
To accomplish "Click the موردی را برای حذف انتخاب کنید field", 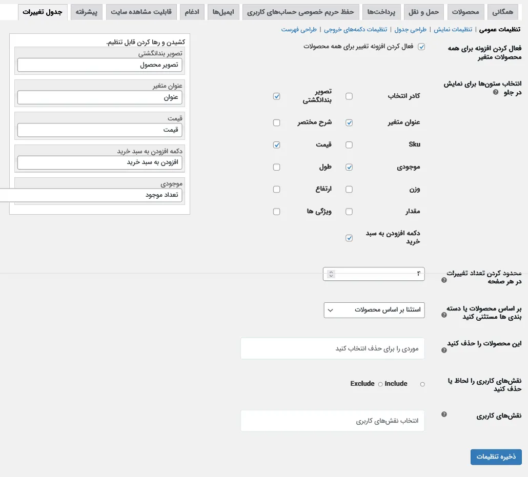I will [x=332, y=348].
